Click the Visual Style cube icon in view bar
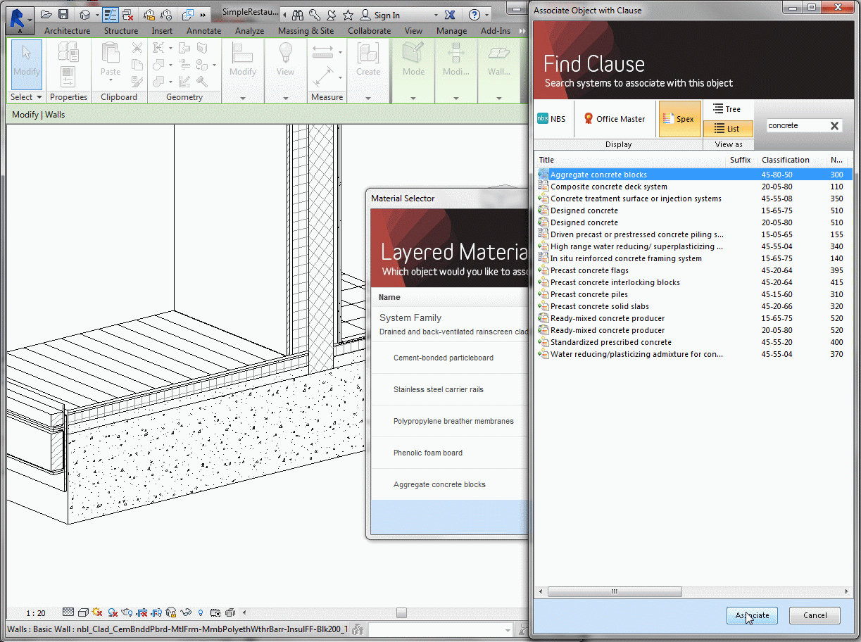Image resolution: width=861 pixels, height=642 pixels. click(83, 612)
